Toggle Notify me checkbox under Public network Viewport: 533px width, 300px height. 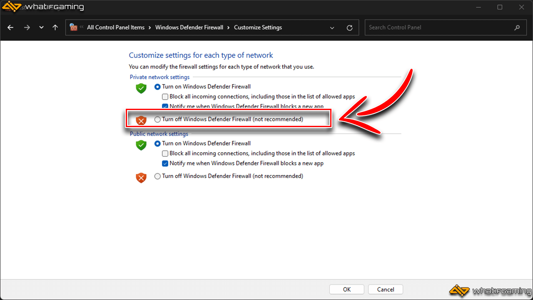[x=165, y=163]
